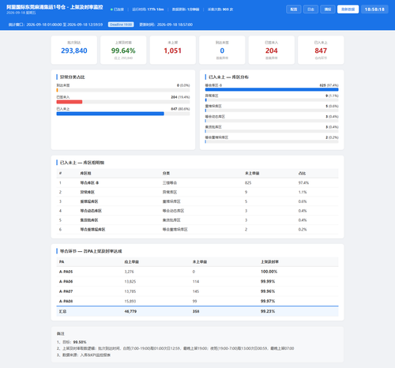This screenshot has width=395, height=368.
Task: Click the zone bar labeled 2 (0.2%)
Action: pos(205,141)
